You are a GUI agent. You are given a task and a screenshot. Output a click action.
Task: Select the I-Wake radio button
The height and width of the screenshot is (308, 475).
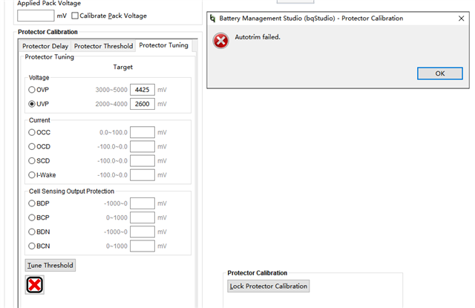(32, 175)
